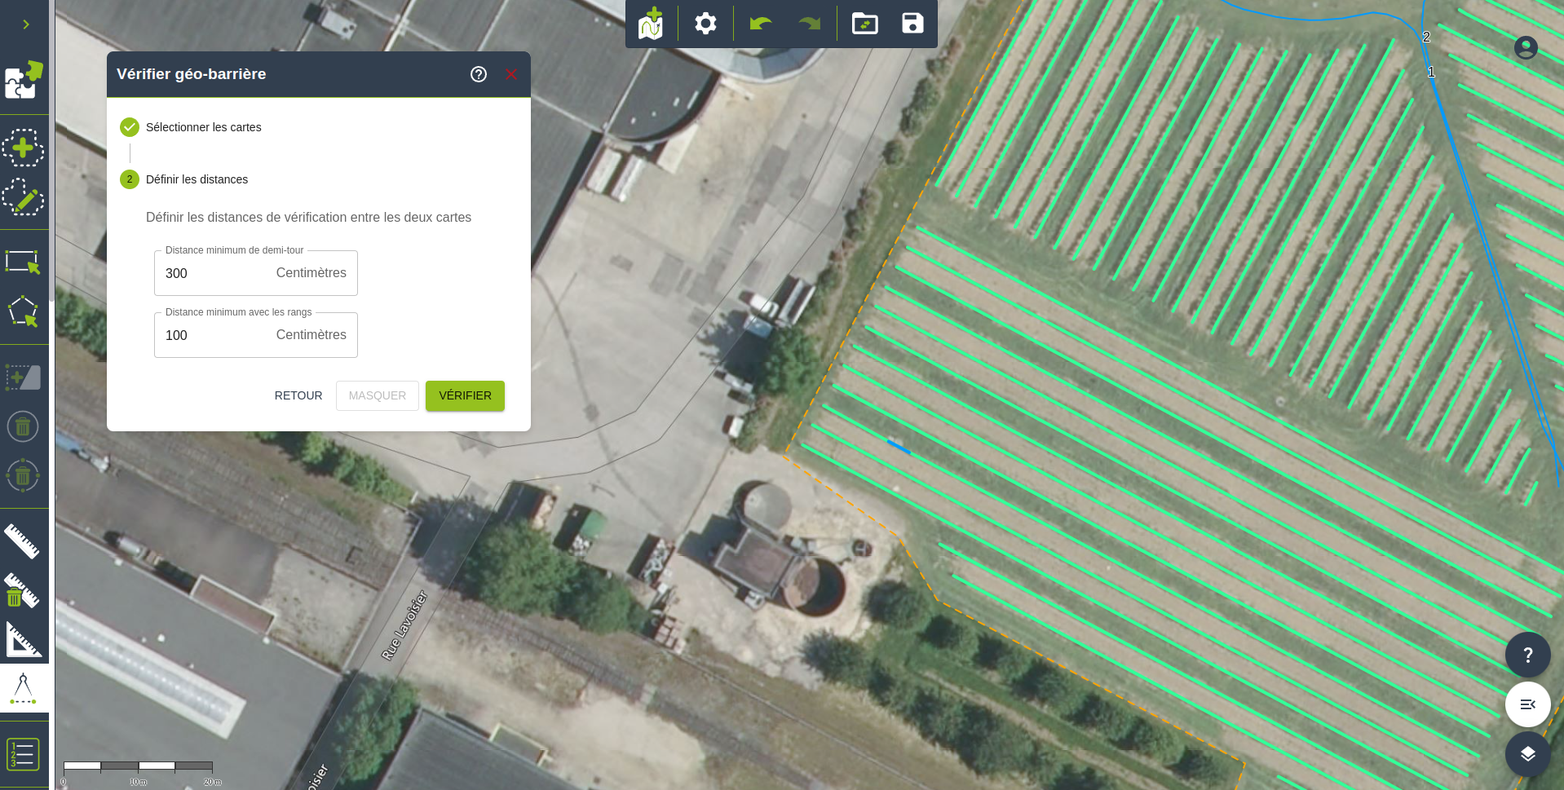
Task: Open the import/export folder icon
Action: (864, 24)
